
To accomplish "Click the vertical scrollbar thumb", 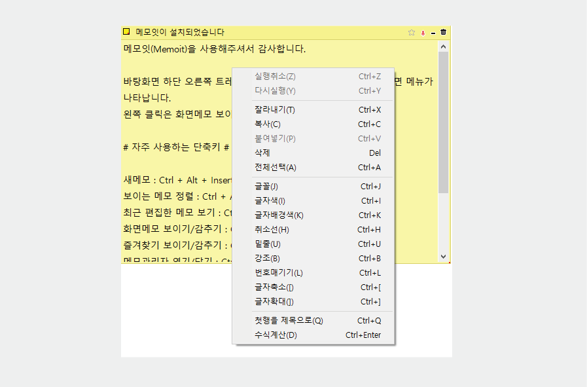I will (443, 122).
